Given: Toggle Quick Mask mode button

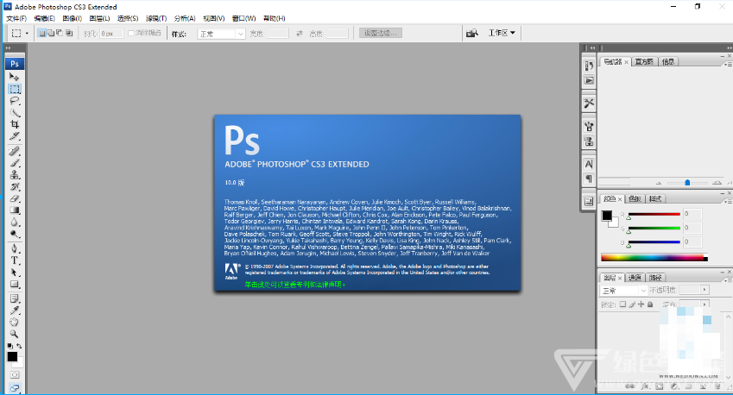Looking at the screenshot, I should 15,375.
